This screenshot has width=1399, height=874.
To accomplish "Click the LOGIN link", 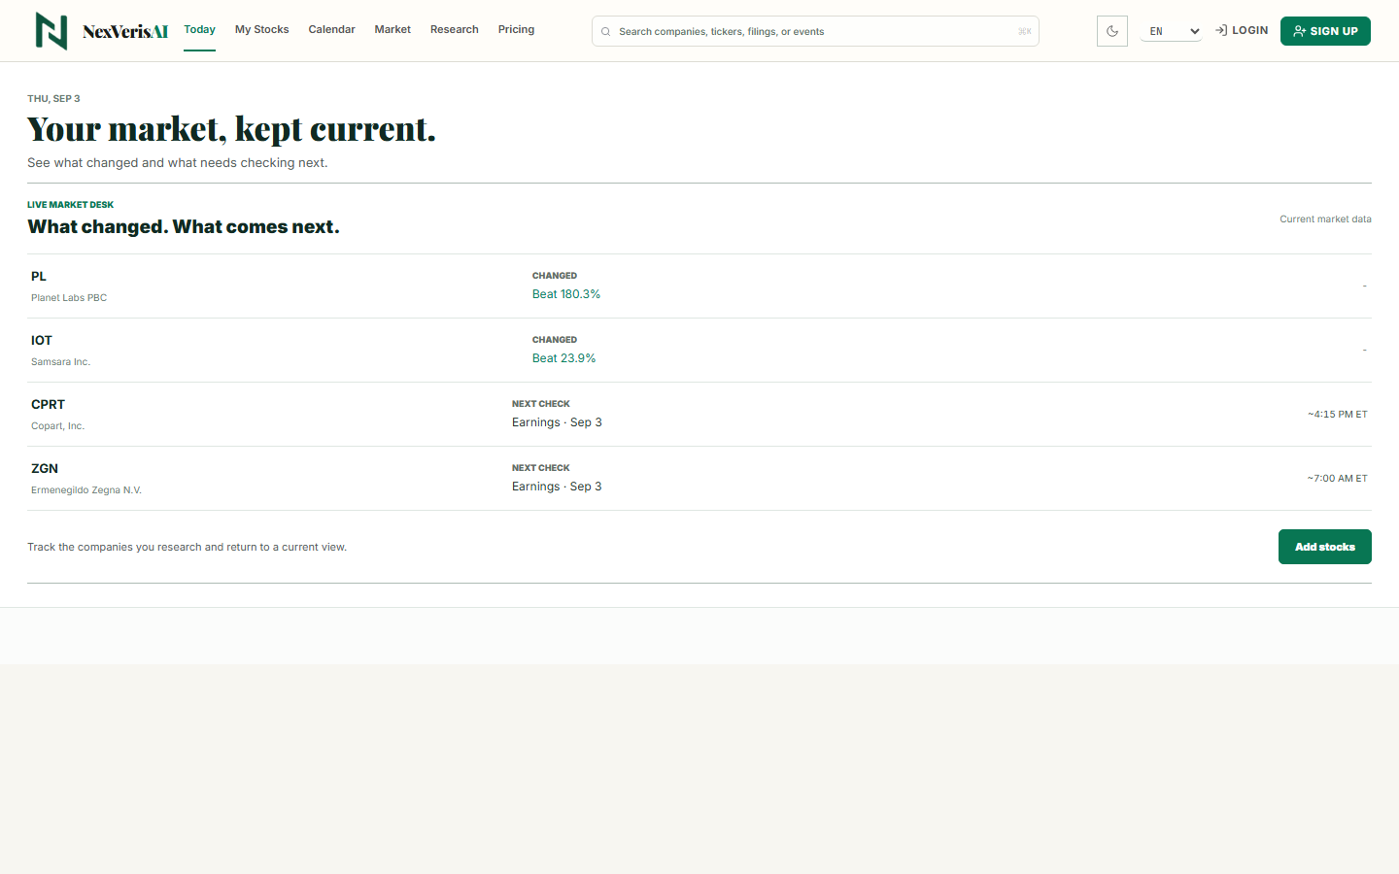I will [x=1242, y=30].
